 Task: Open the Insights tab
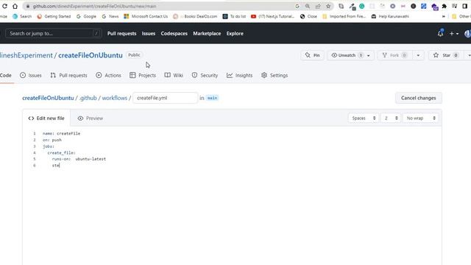point(239,75)
